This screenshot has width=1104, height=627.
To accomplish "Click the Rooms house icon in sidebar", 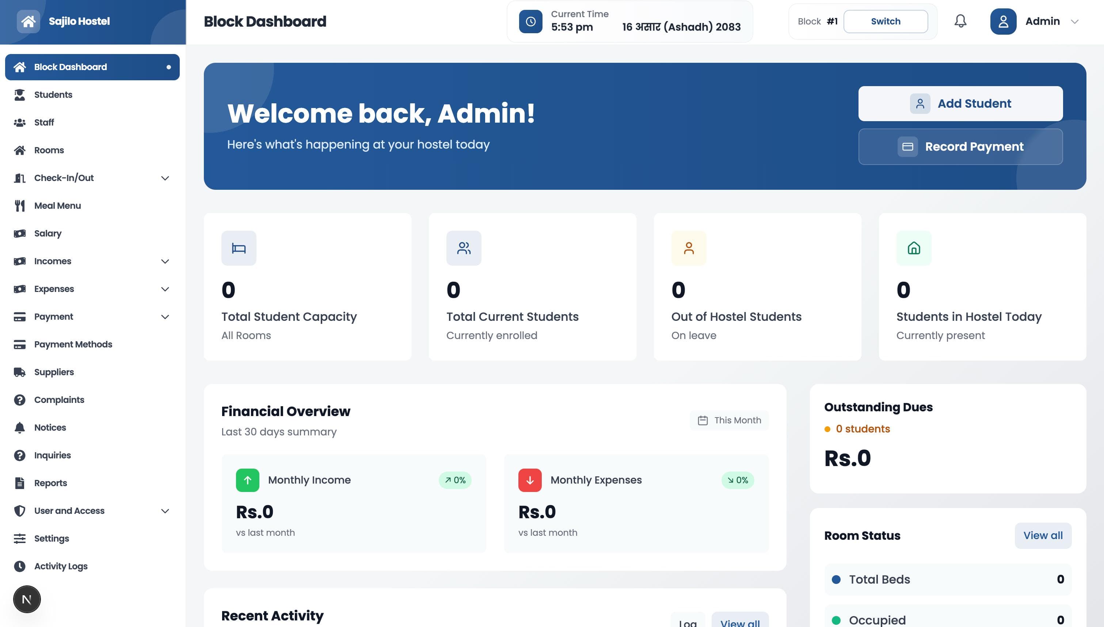I will (x=19, y=150).
